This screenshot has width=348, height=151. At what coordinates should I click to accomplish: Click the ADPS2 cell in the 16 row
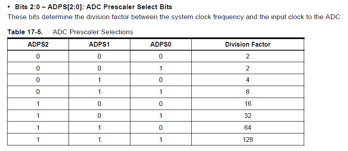tap(38, 104)
